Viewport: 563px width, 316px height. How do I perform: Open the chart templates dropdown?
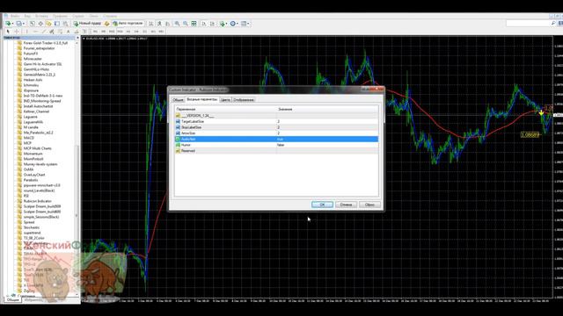click(248, 24)
